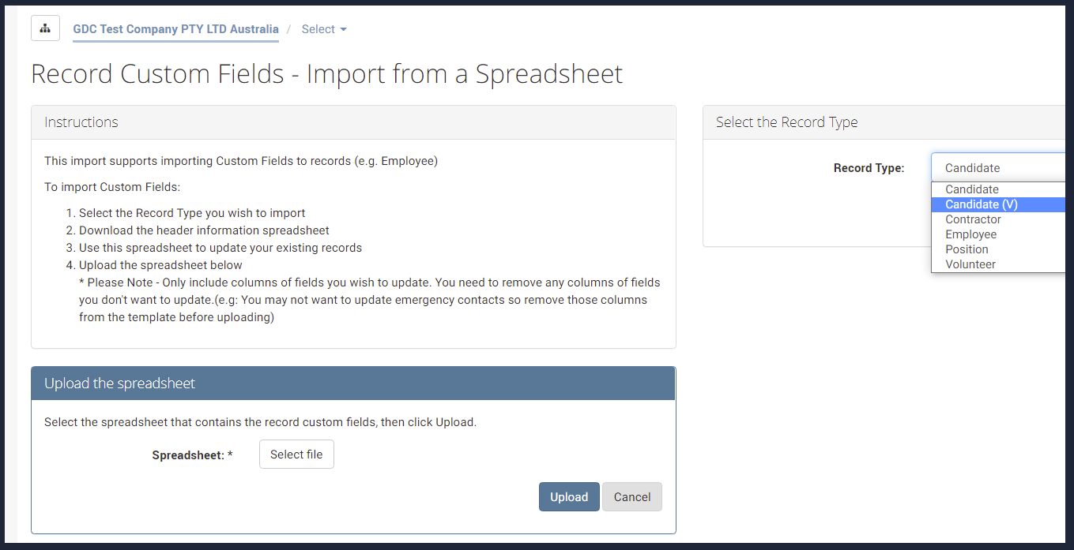Image resolution: width=1074 pixels, height=550 pixels.
Task: Open the GDC Test Company breadcrumb link
Action: [x=175, y=29]
